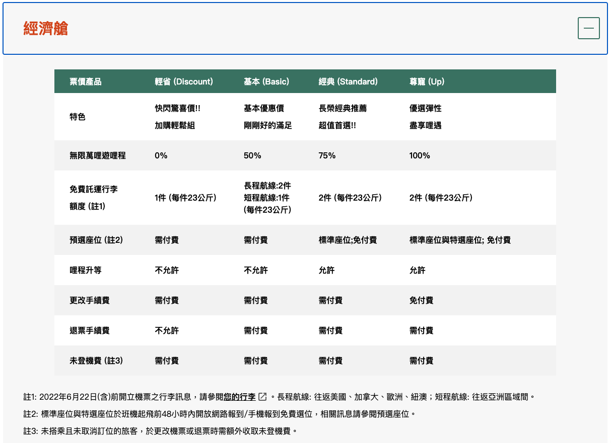Select 需付費 under Basic in 預選座位 row
Viewport: 611px width, 443px height.
coord(256,240)
